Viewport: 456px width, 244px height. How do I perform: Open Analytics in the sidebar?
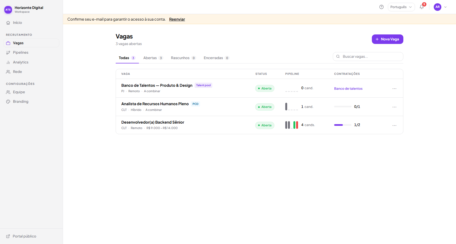coord(31,62)
